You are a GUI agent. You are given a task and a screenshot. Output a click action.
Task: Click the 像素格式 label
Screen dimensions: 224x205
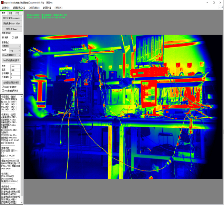(5, 42)
